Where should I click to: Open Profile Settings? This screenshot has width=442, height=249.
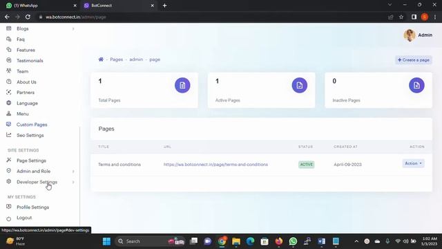tap(32, 207)
